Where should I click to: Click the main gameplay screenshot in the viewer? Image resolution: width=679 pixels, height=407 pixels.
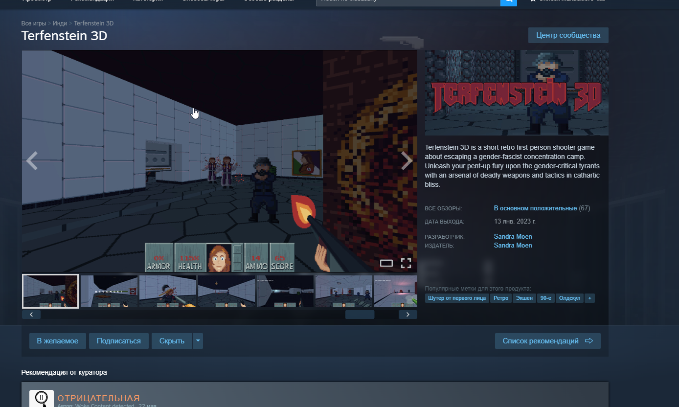point(220,161)
